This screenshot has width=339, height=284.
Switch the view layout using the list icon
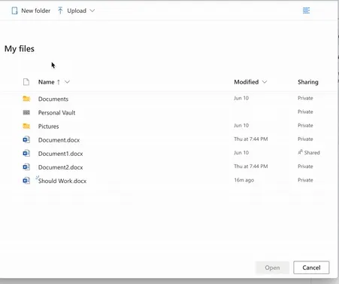[306, 11]
